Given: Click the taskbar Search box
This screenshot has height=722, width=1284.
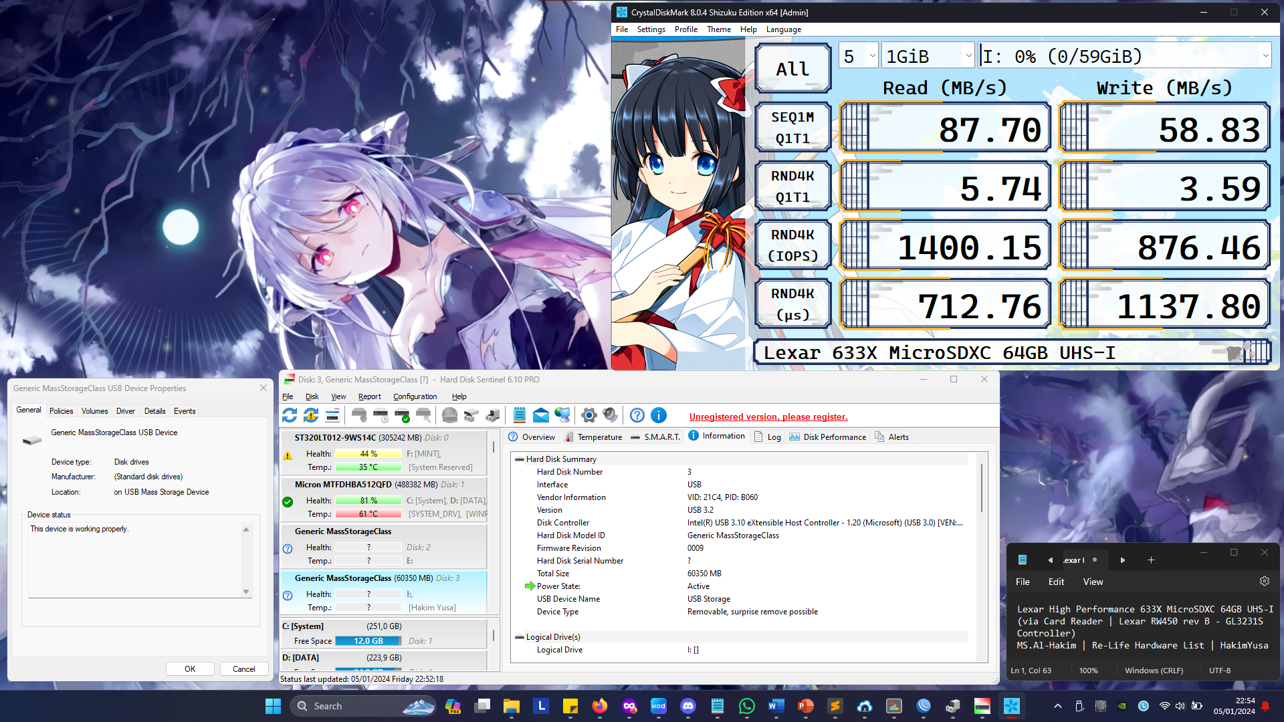Looking at the screenshot, I should [364, 706].
